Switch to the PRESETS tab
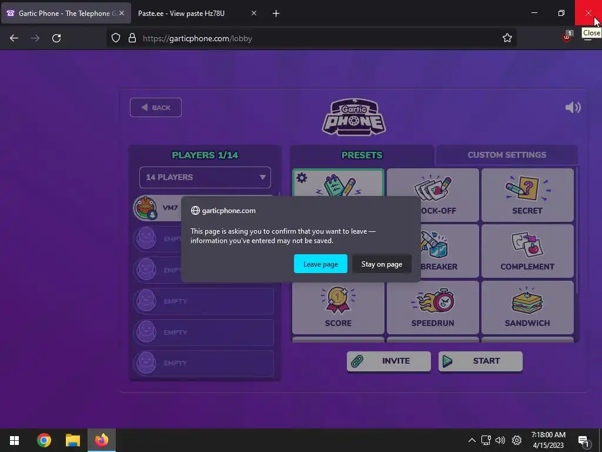This screenshot has width=602, height=452. point(362,155)
